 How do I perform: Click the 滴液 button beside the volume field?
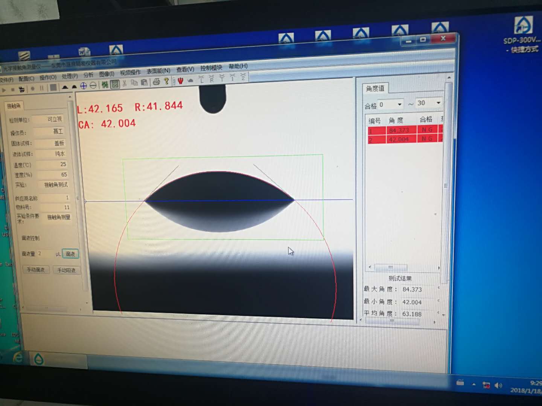70,254
